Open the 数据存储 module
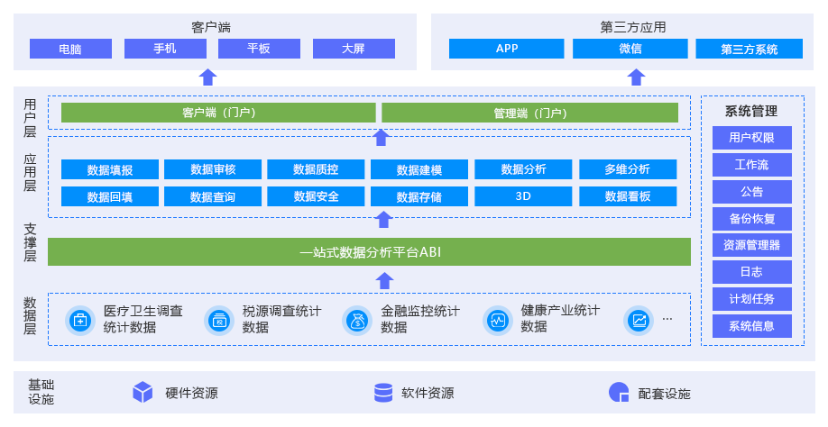The height and width of the screenshot is (427, 828). coord(419,196)
